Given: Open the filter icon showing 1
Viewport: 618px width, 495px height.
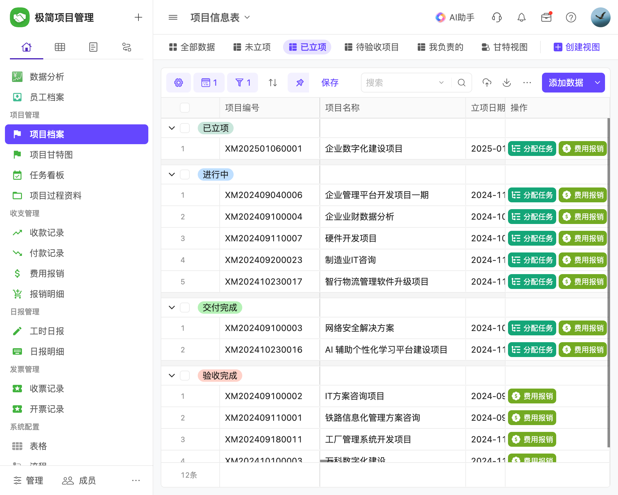Looking at the screenshot, I should click(242, 83).
